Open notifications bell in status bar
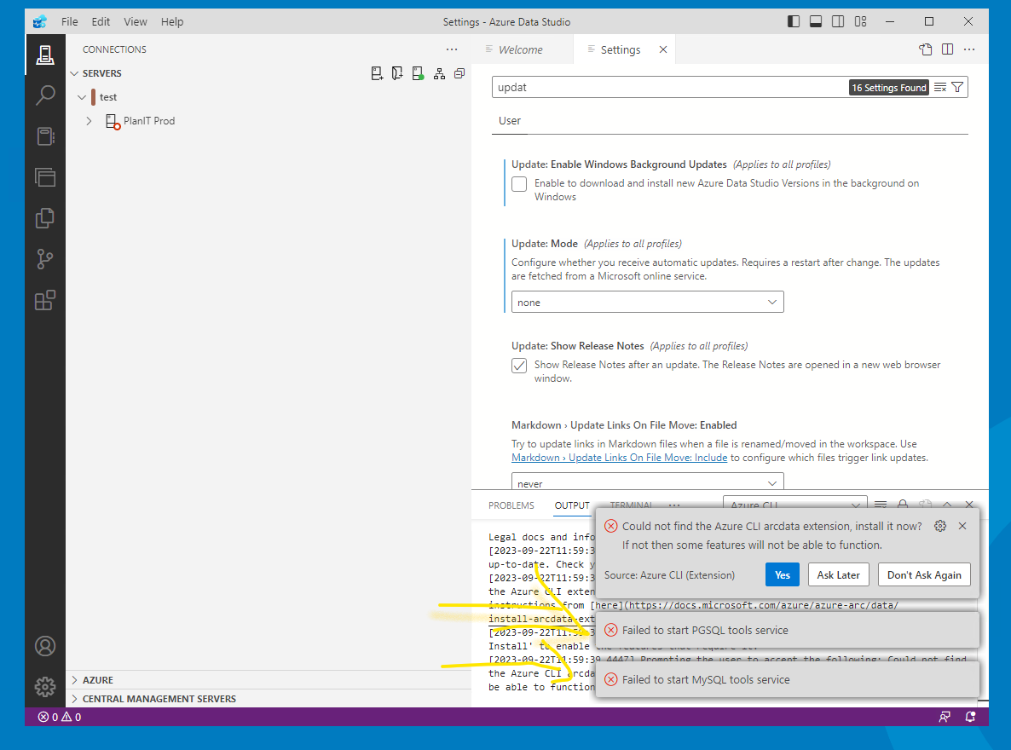 970,717
